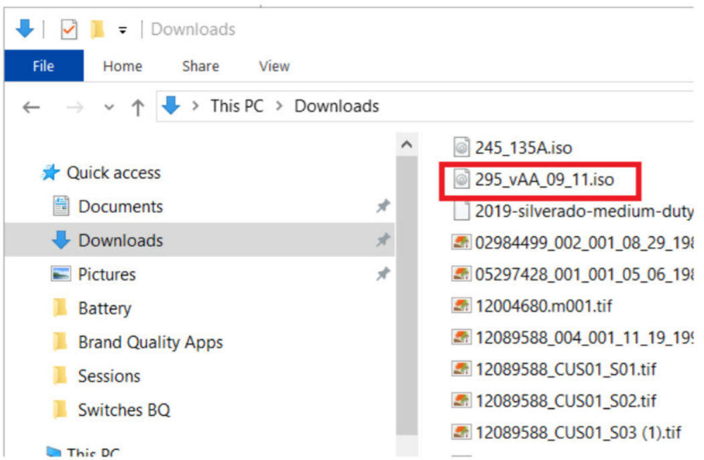Select Quick access in the navigation pane

tap(113, 173)
